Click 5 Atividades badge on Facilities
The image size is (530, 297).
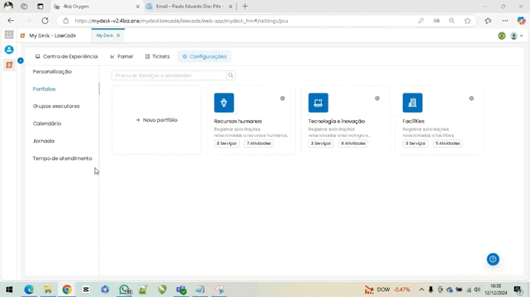pos(447,143)
